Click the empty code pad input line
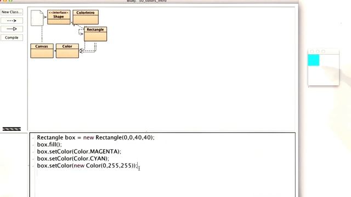This screenshot has width=351, height=197. [165, 173]
